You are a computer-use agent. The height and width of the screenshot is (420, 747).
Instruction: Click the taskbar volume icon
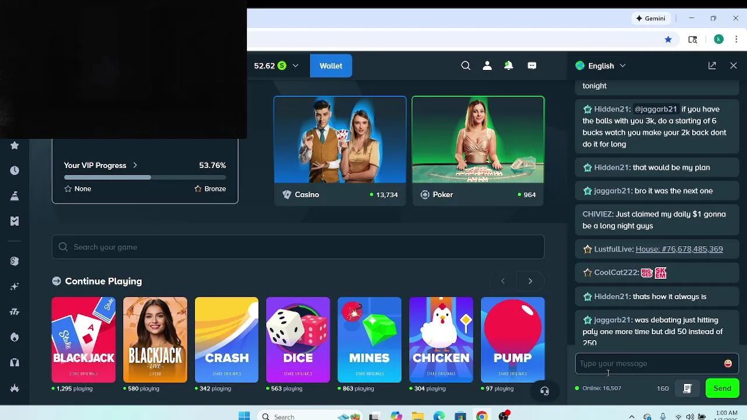(x=690, y=416)
